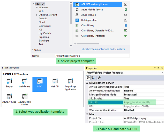Viewport: 165px width, 132px height.
Task: Select Class Library (Portable for iOS) icon
Action: tap(77, 30)
